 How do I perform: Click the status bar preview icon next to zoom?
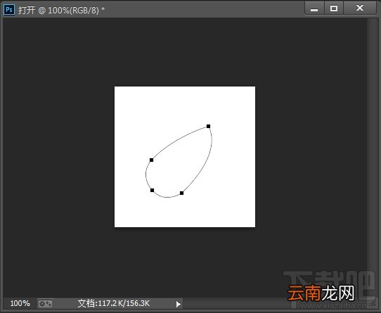[45, 304]
